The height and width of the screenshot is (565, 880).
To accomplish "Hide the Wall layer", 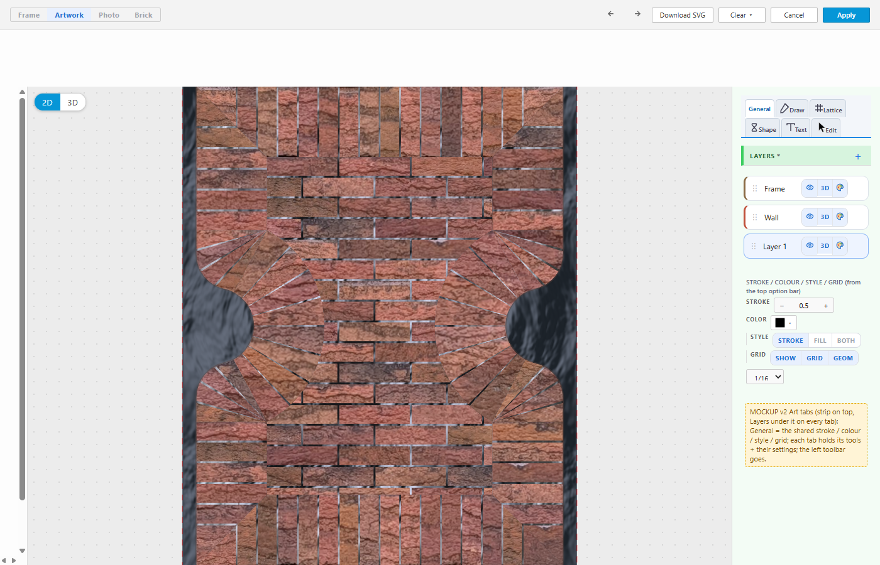I will pyautogui.click(x=810, y=217).
